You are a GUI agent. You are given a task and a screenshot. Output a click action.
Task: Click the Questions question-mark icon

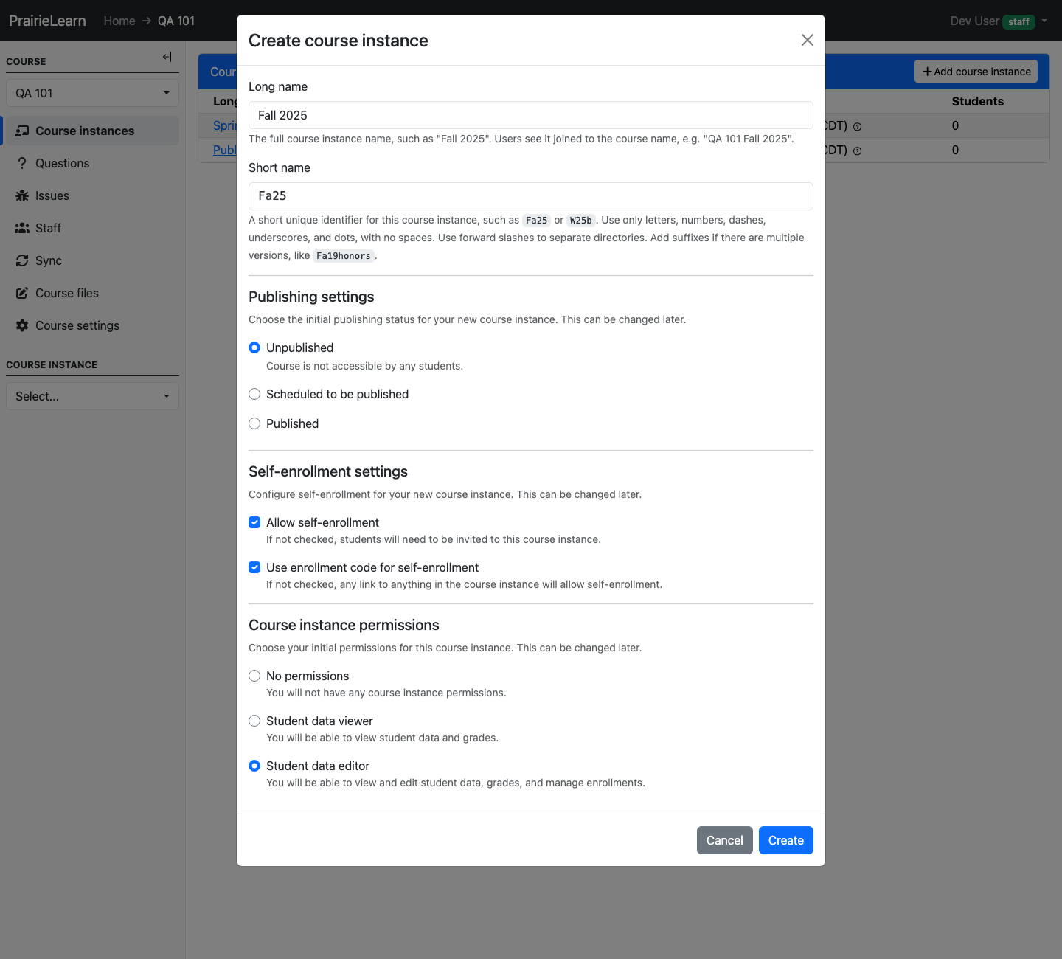tap(22, 163)
